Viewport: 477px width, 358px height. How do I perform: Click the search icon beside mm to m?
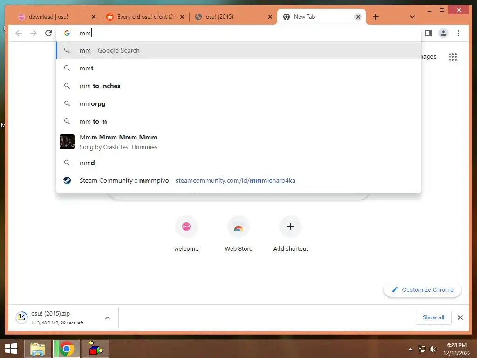[67, 121]
